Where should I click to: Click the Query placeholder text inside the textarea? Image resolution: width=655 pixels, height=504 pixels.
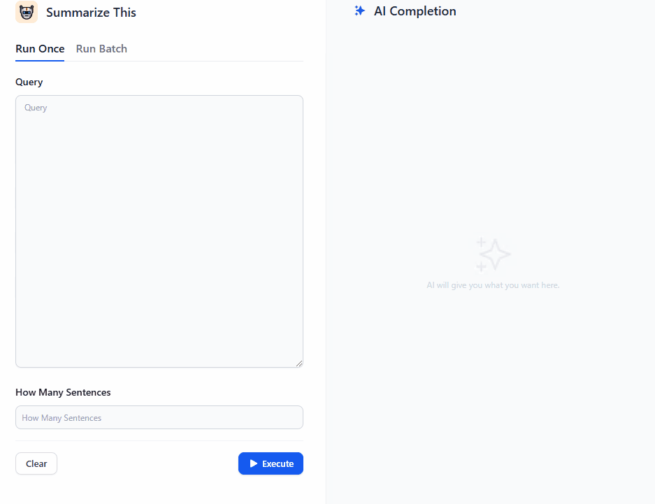(x=36, y=108)
